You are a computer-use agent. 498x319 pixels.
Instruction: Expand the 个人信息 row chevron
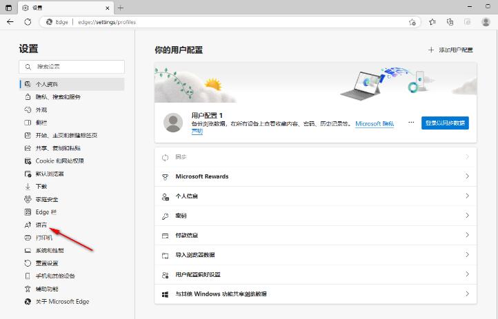467,196
